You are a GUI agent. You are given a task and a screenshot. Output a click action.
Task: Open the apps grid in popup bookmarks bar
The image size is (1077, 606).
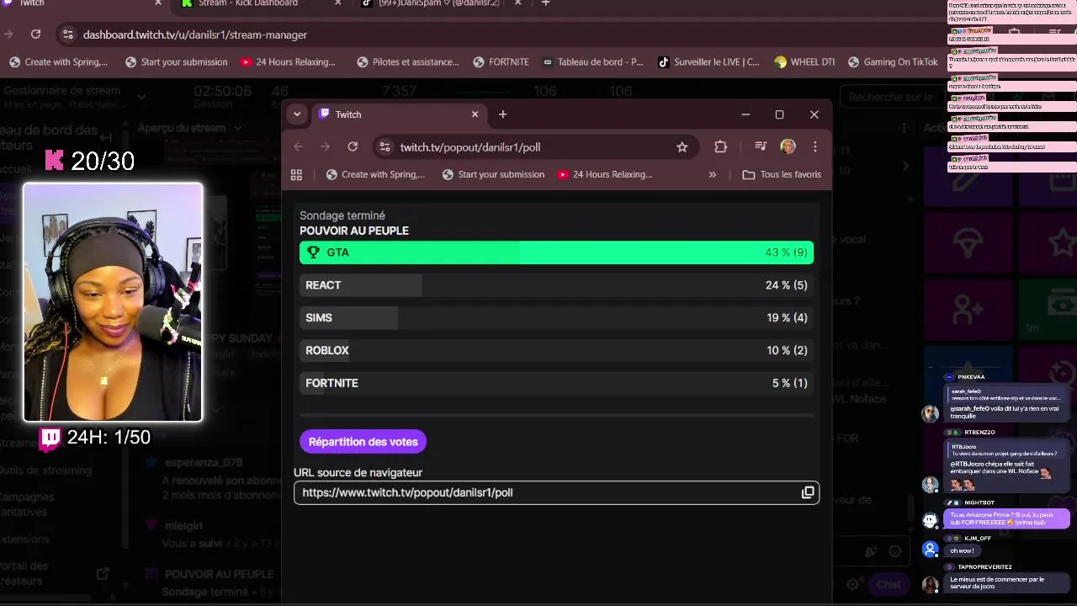(296, 174)
